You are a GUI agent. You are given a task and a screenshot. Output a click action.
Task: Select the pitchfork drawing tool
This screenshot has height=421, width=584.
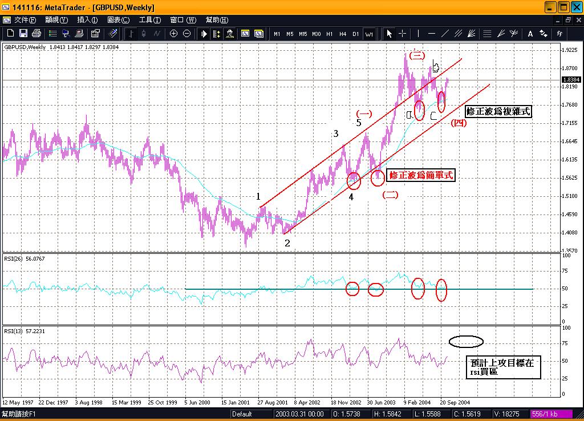coord(514,34)
